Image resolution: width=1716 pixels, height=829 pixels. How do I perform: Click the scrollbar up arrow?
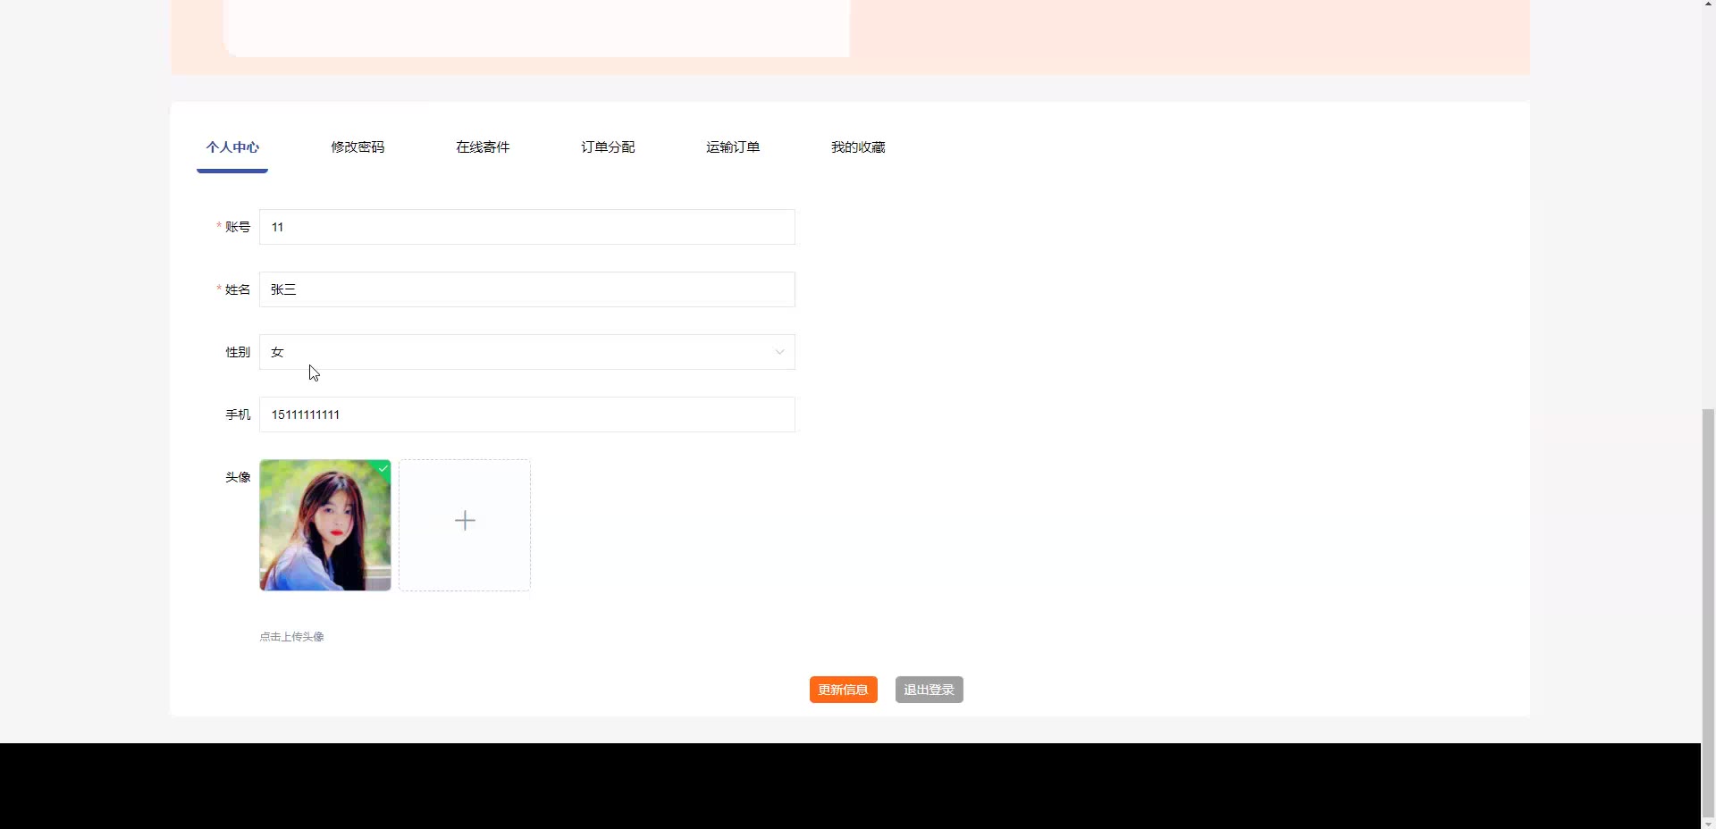click(1708, 5)
